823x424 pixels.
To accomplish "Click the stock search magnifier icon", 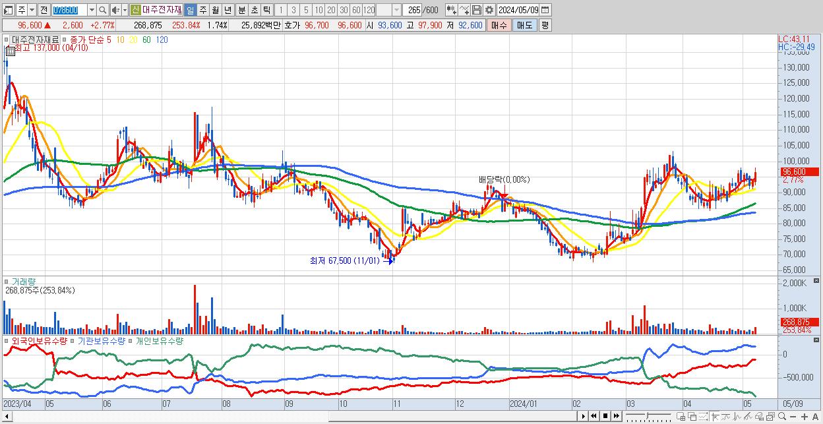I will 103,10.
